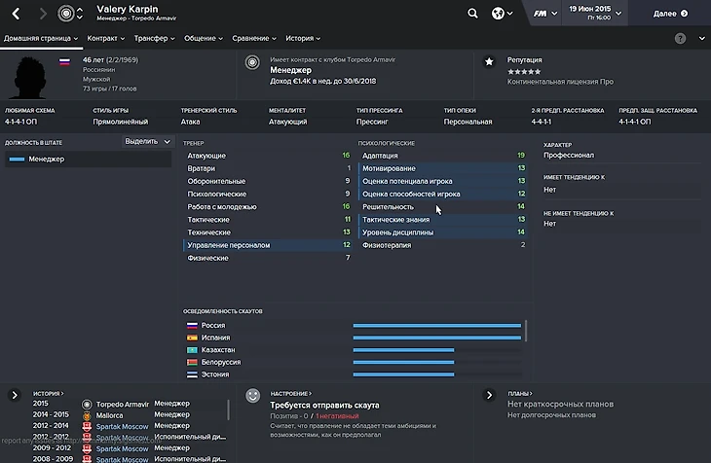
Task: Open the Выделить dropdown
Action: pyautogui.click(x=147, y=141)
